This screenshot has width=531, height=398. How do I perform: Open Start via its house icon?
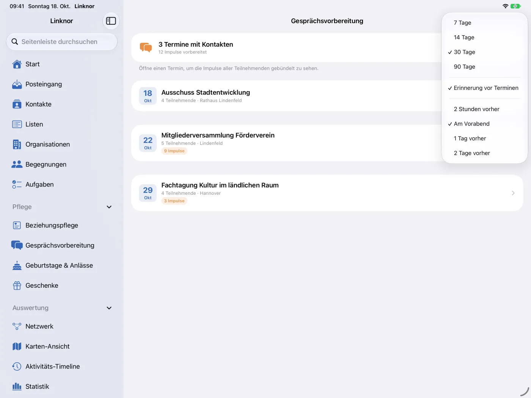pyautogui.click(x=17, y=64)
